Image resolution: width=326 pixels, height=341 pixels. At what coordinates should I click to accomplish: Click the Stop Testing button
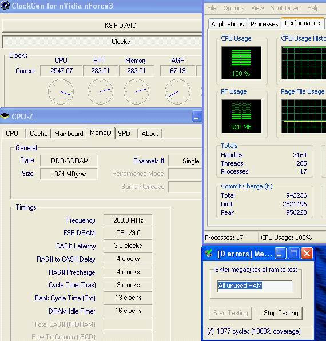[x=281, y=313]
